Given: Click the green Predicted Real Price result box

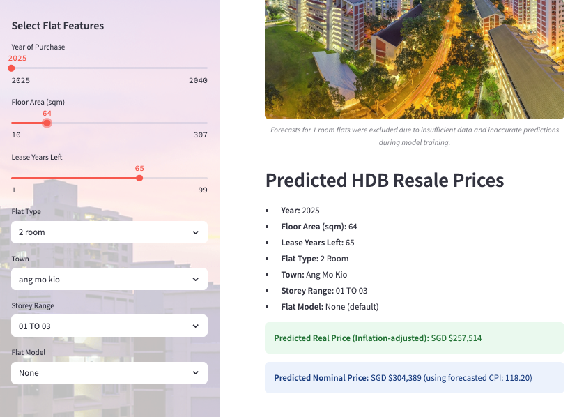Looking at the screenshot, I should click(x=414, y=338).
